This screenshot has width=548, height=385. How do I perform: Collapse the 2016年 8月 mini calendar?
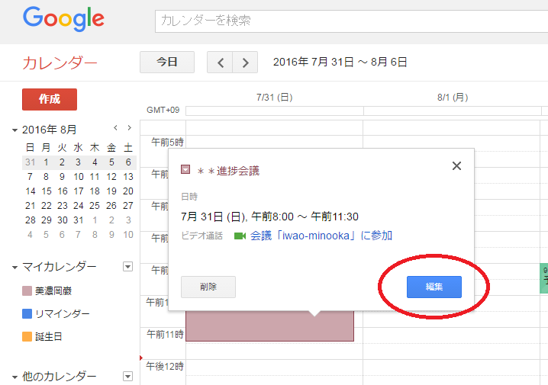[x=15, y=130]
